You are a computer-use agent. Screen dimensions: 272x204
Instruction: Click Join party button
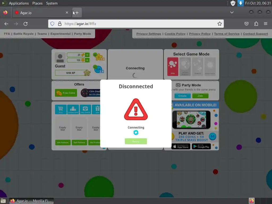pos(200,96)
